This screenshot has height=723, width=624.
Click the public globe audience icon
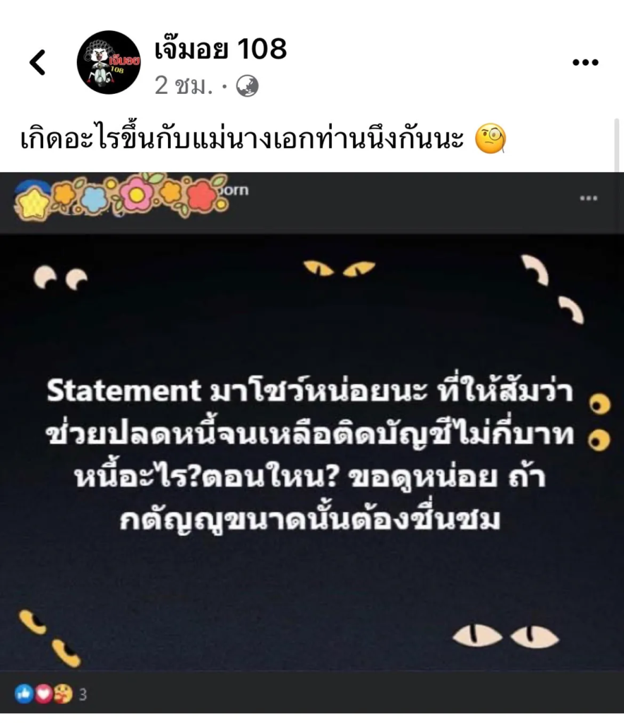pos(248,85)
